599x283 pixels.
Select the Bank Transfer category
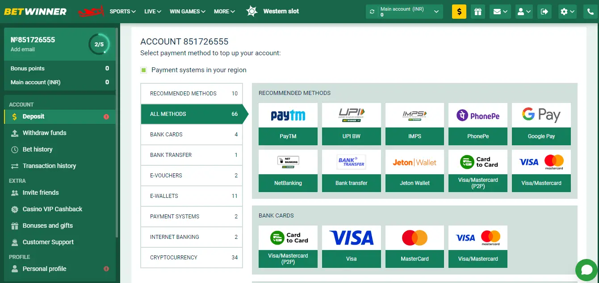click(192, 155)
